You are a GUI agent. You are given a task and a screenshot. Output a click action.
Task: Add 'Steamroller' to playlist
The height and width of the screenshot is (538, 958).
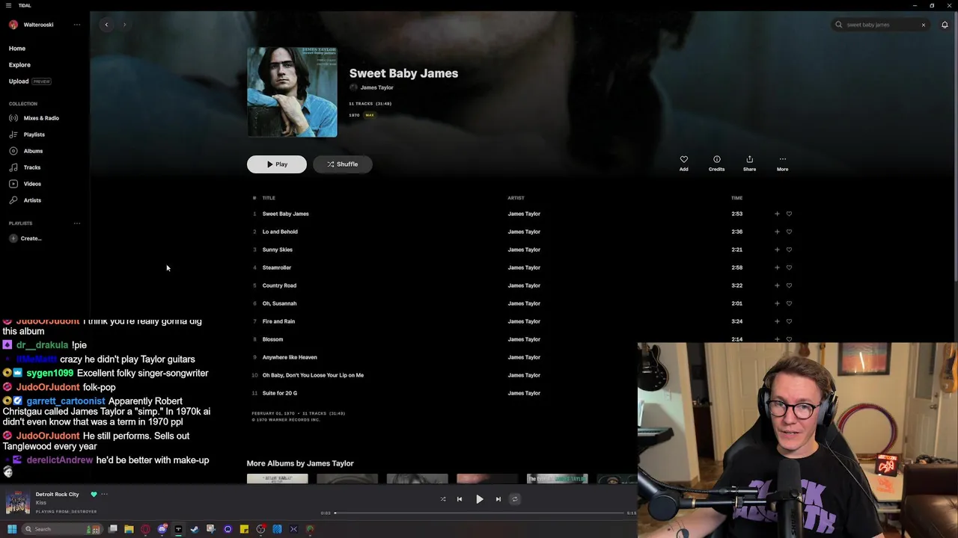click(x=777, y=268)
